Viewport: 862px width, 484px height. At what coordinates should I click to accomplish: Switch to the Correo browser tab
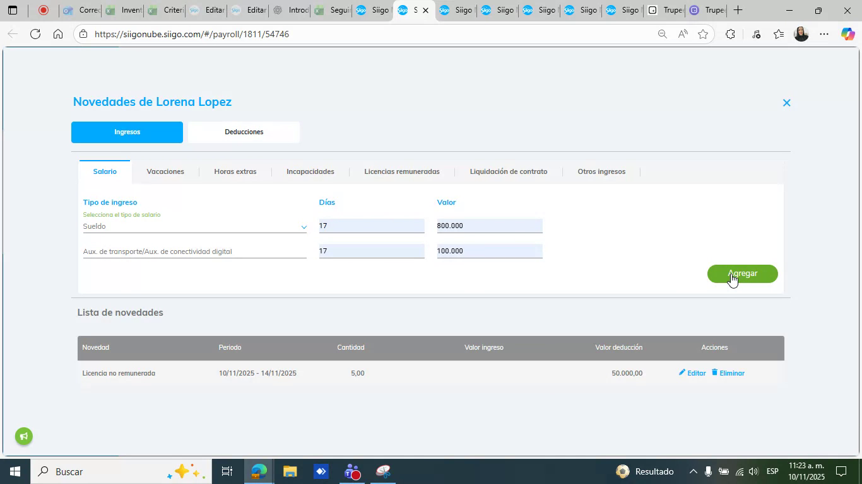click(80, 10)
